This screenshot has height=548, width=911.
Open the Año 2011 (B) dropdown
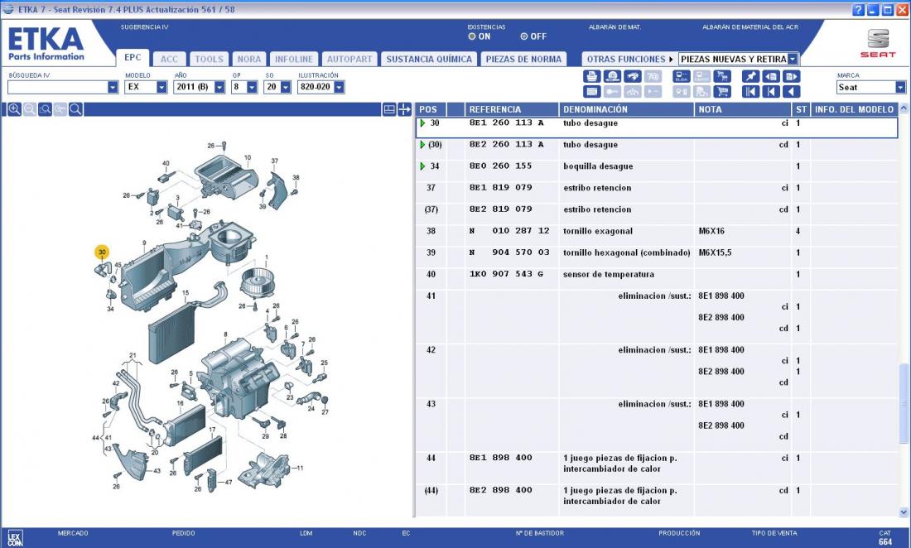tap(219, 87)
